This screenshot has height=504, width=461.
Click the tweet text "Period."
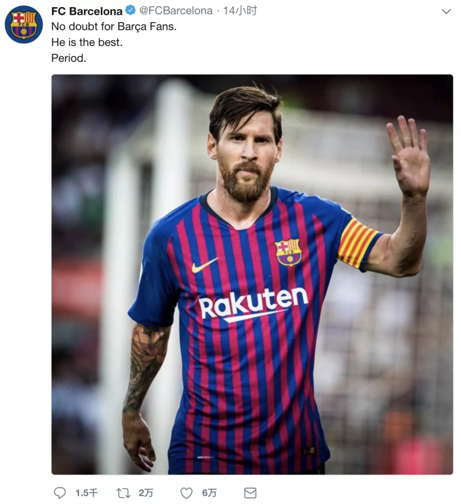pos(69,58)
